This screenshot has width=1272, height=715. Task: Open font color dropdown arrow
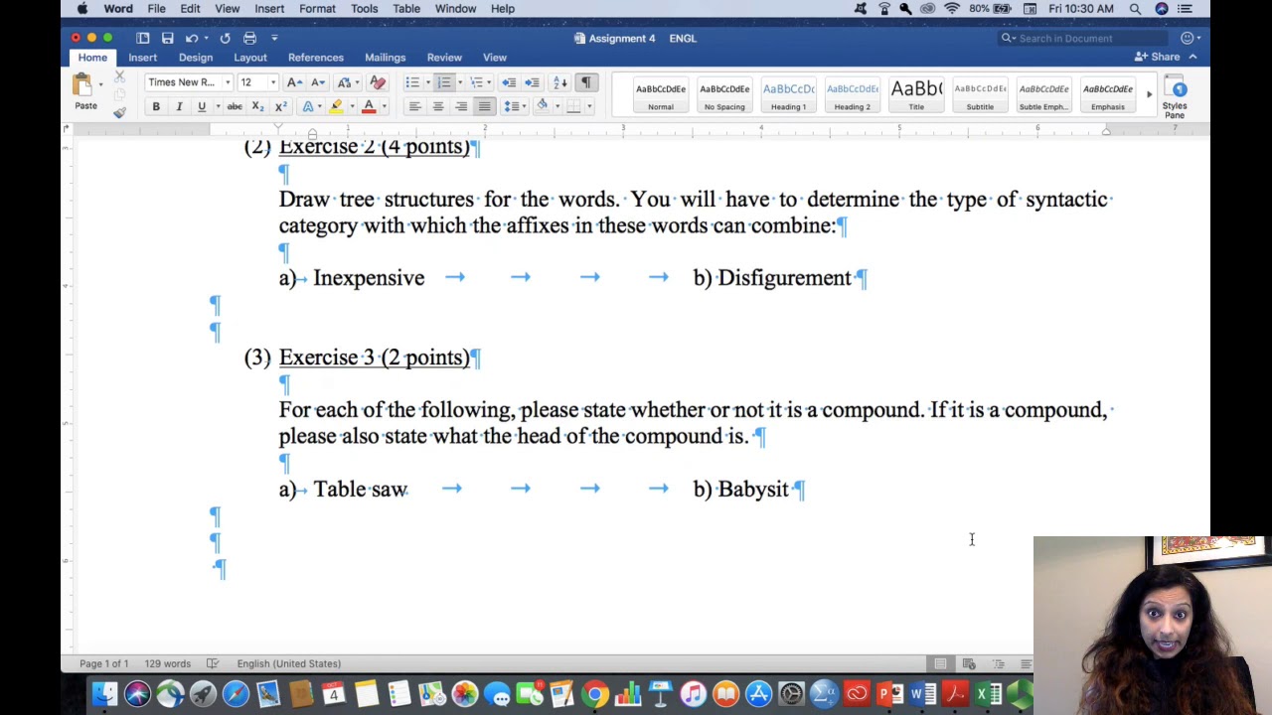384,106
